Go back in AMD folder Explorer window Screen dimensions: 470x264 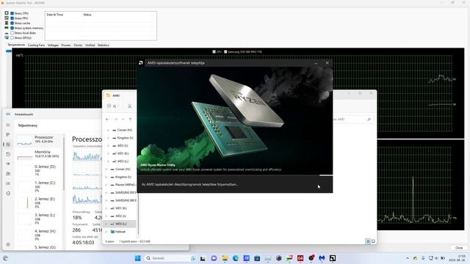(107, 119)
